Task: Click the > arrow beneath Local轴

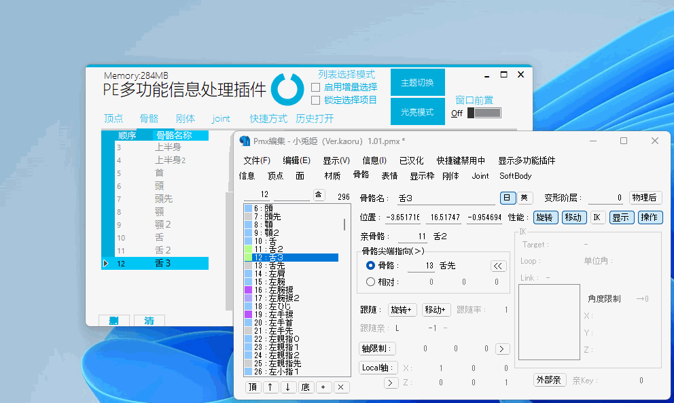Action: coord(391,383)
